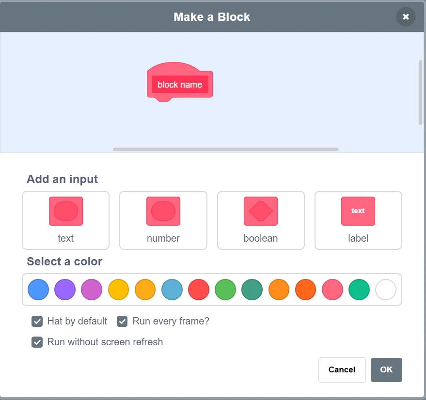
Task: Add a label to the block
Action: pos(358,220)
